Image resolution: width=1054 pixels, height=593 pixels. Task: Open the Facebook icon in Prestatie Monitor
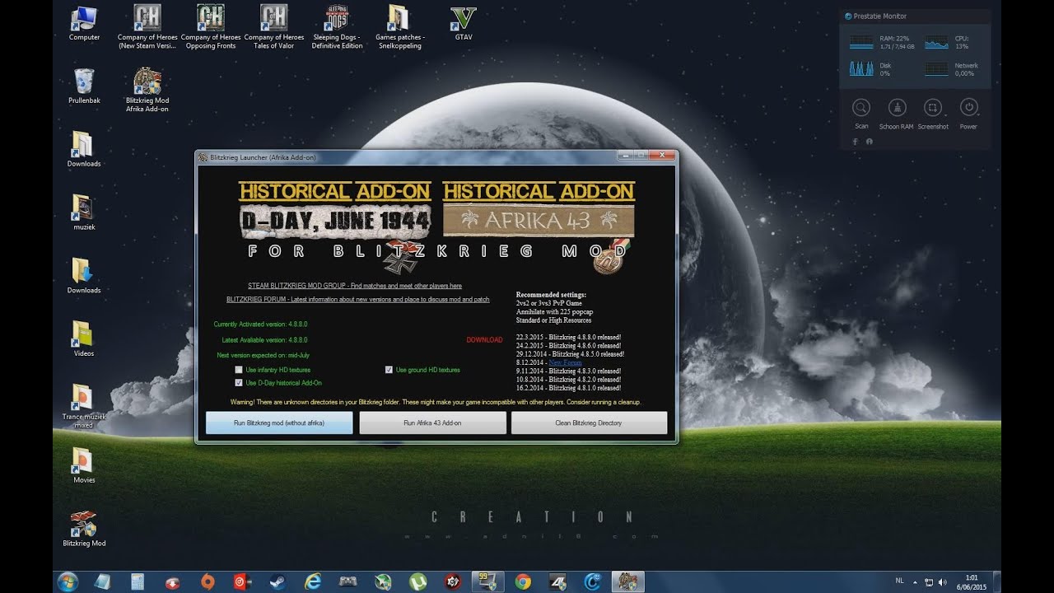(855, 141)
